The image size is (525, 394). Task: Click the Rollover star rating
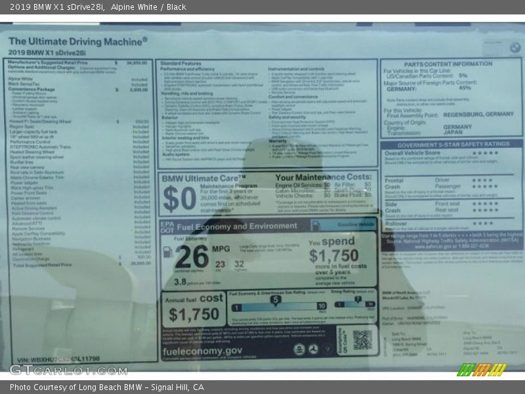click(483, 223)
